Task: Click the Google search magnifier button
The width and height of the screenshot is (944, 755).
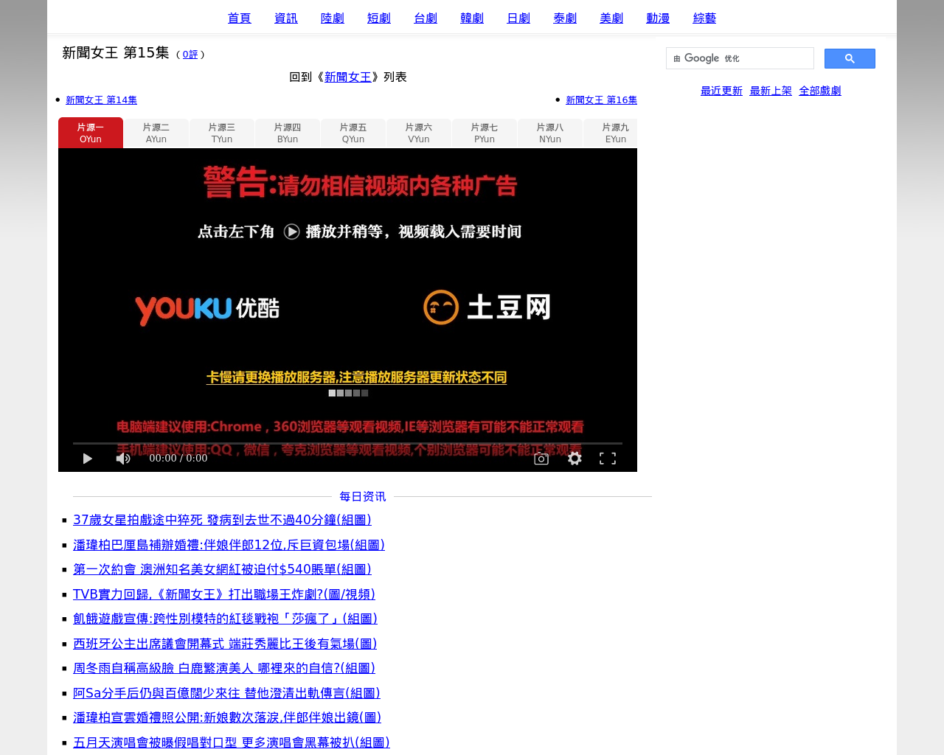Action: tap(850, 58)
